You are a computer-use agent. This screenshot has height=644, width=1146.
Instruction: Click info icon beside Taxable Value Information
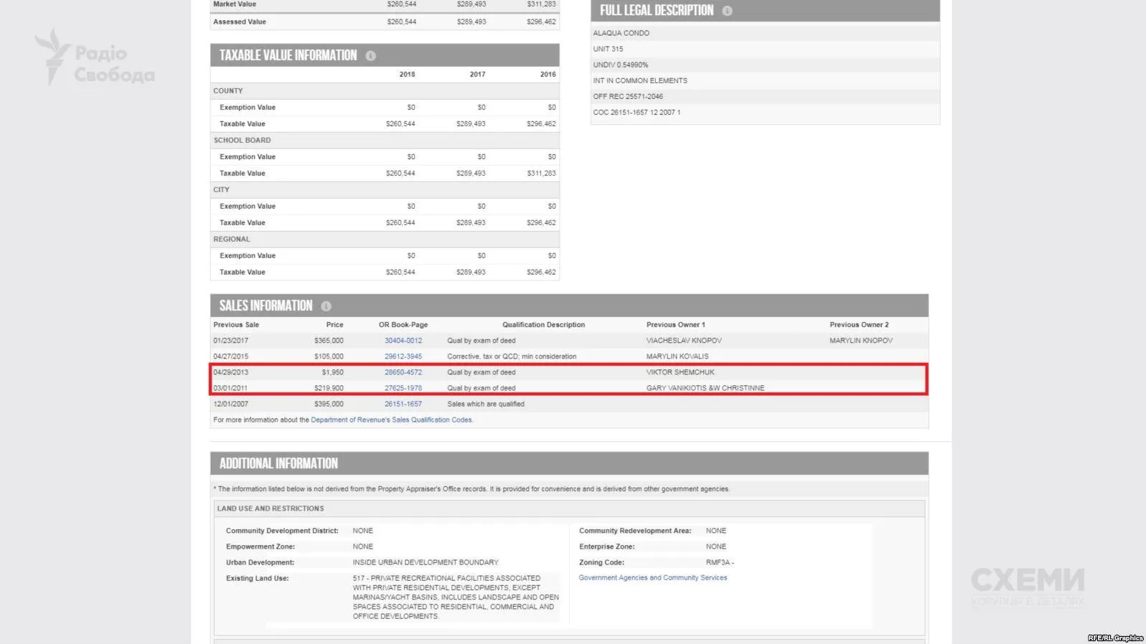coord(370,56)
